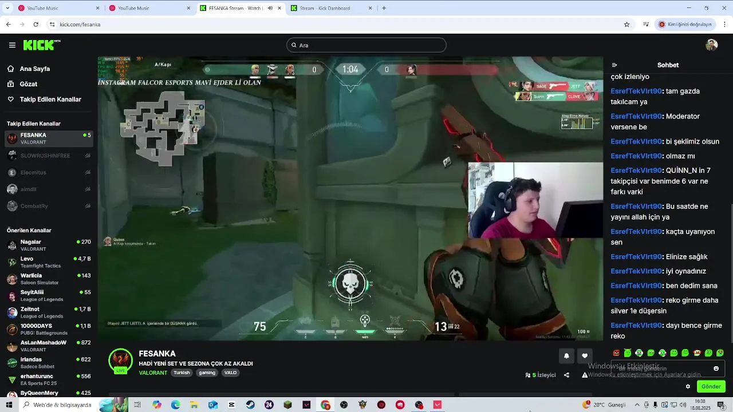This screenshot has height=412, width=733.
Task: Go back with the browser back arrow
Action: [8, 25]
